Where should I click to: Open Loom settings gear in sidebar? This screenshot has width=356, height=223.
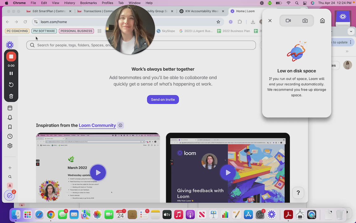(10, 146)
